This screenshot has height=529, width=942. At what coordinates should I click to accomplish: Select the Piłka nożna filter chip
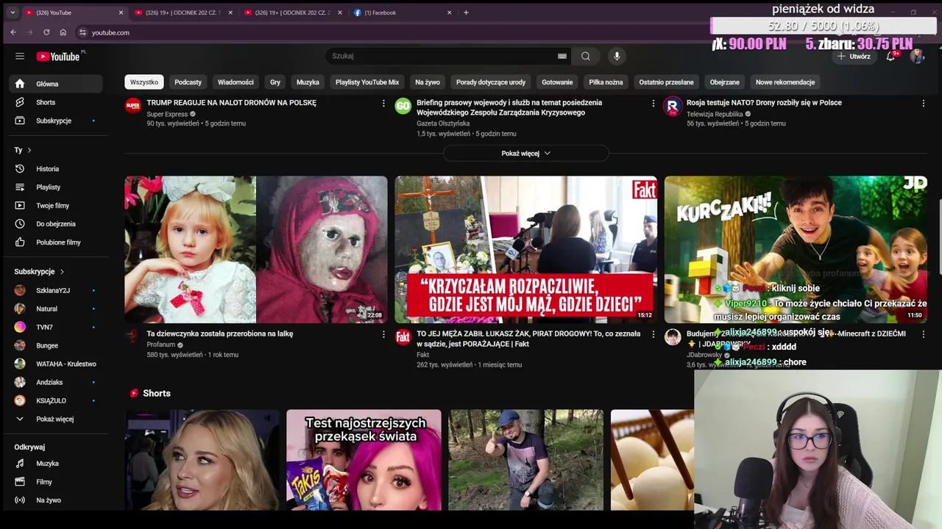click(x=606, y=82)
